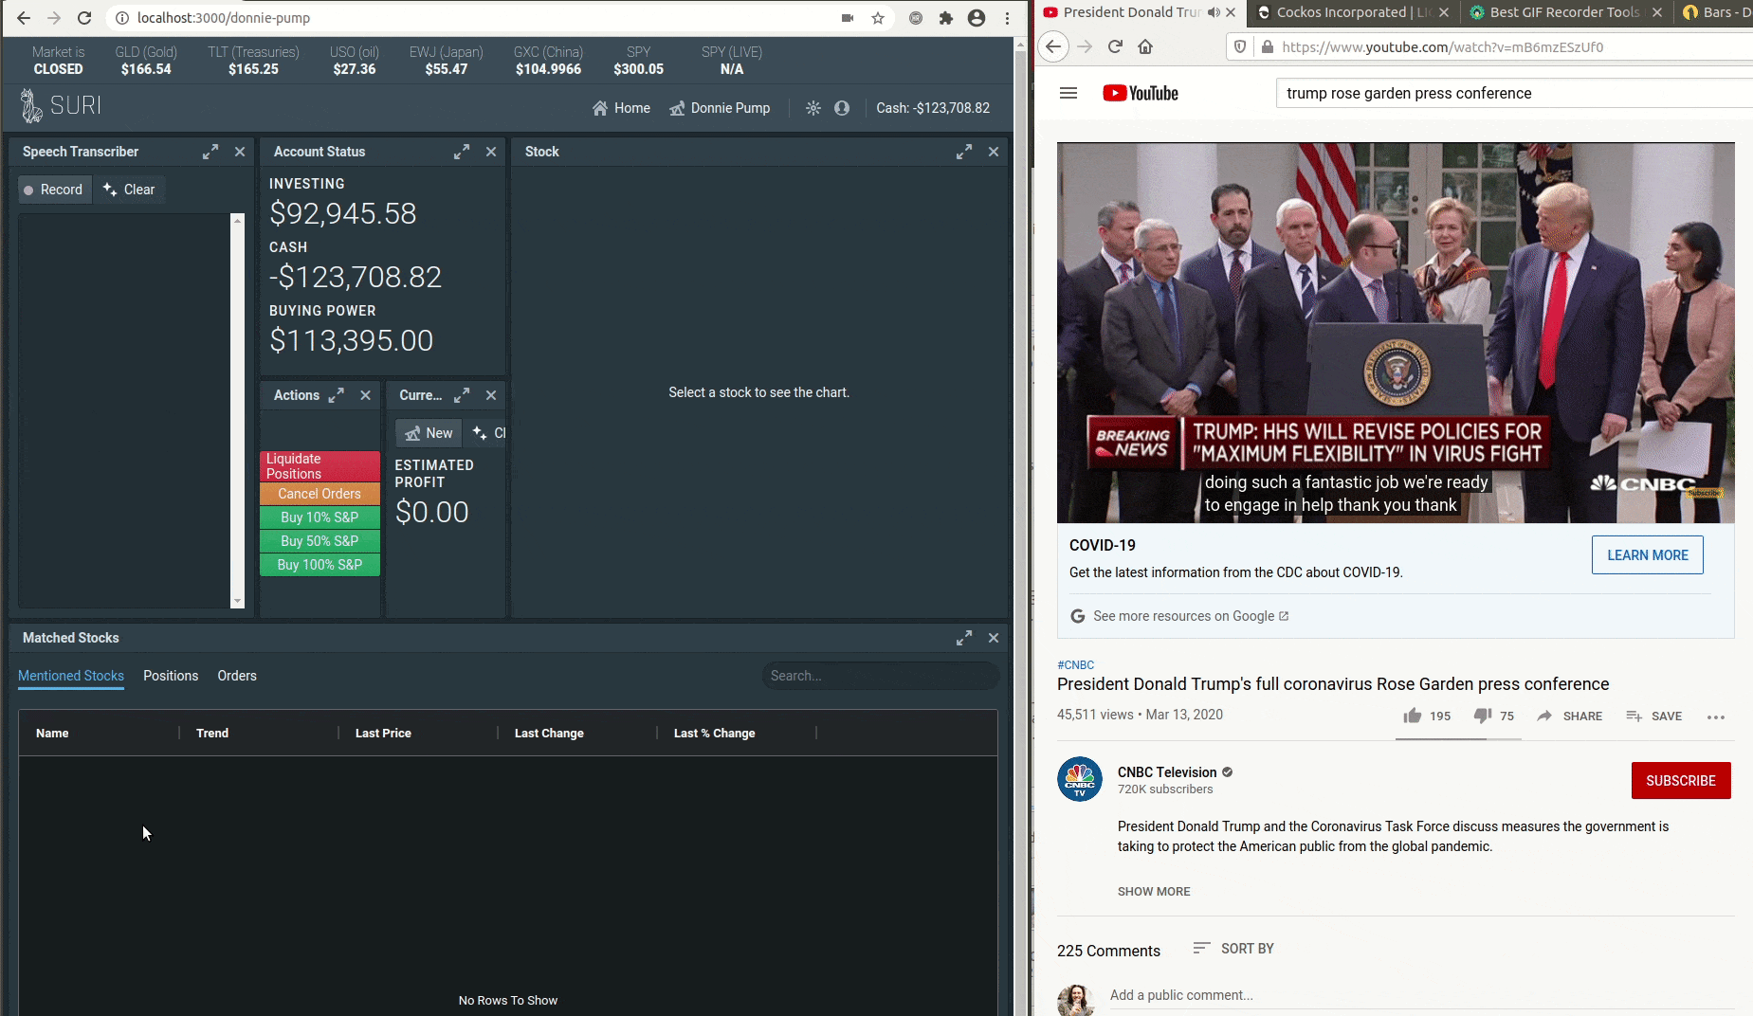
Task: Focus the YouTube search box
Action: pos(1514,93)
